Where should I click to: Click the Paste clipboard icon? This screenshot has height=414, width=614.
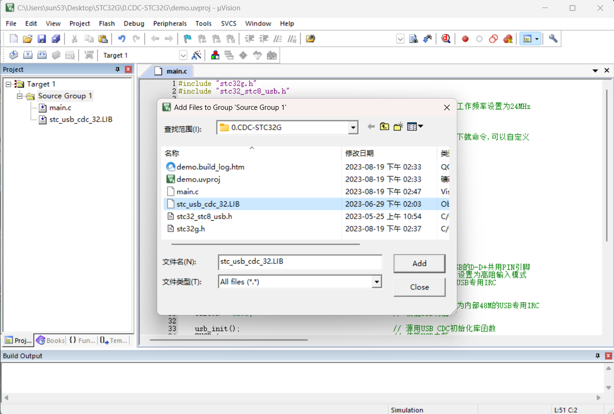pos(103,39)
